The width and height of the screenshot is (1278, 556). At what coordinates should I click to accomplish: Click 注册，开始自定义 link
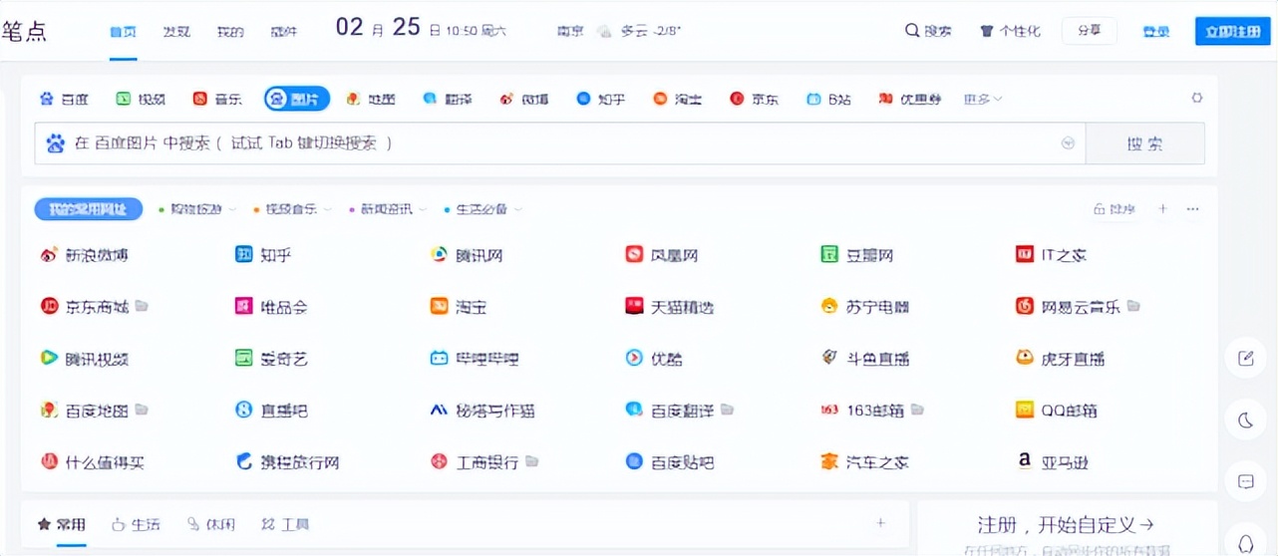click(1067, 524)
